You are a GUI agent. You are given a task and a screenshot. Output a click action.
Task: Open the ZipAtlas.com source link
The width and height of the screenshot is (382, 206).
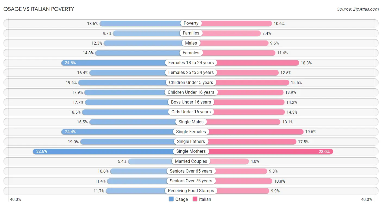[x=358, y=9]
